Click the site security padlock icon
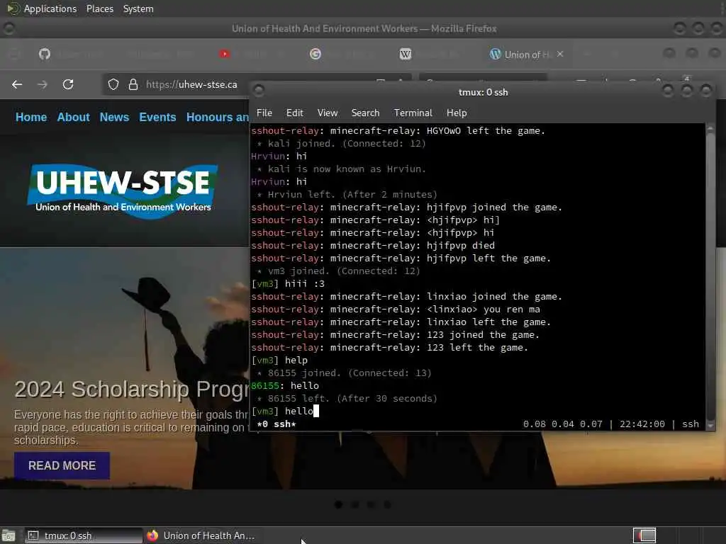726x544 pixels. 133,84
